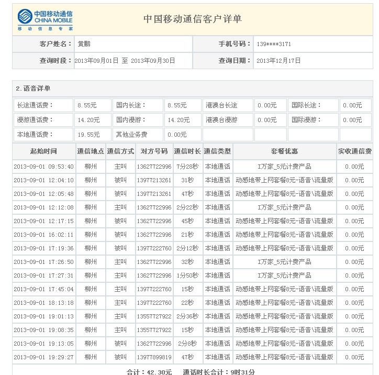This screenshot has height=375, width=379.
Task: Click the 对方号码 column header
Action: pos(154,151)
